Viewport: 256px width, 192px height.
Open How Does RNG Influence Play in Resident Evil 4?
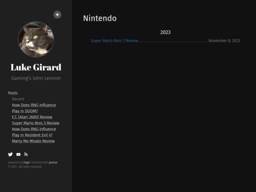34,132
